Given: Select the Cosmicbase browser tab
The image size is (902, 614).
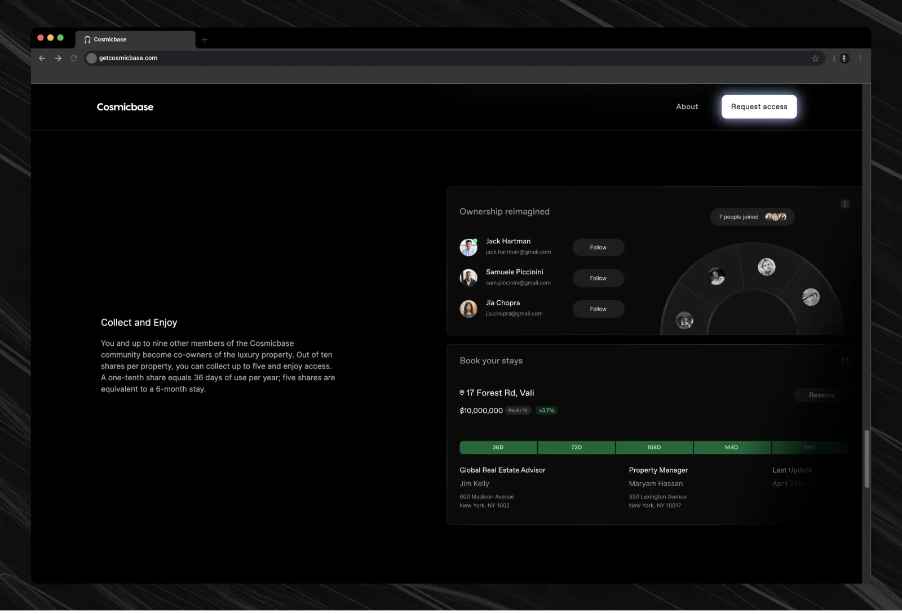Looking at the screenshot, I should click(135, 40).
